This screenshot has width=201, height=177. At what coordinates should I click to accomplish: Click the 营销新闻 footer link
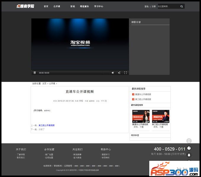pos(58,166)
